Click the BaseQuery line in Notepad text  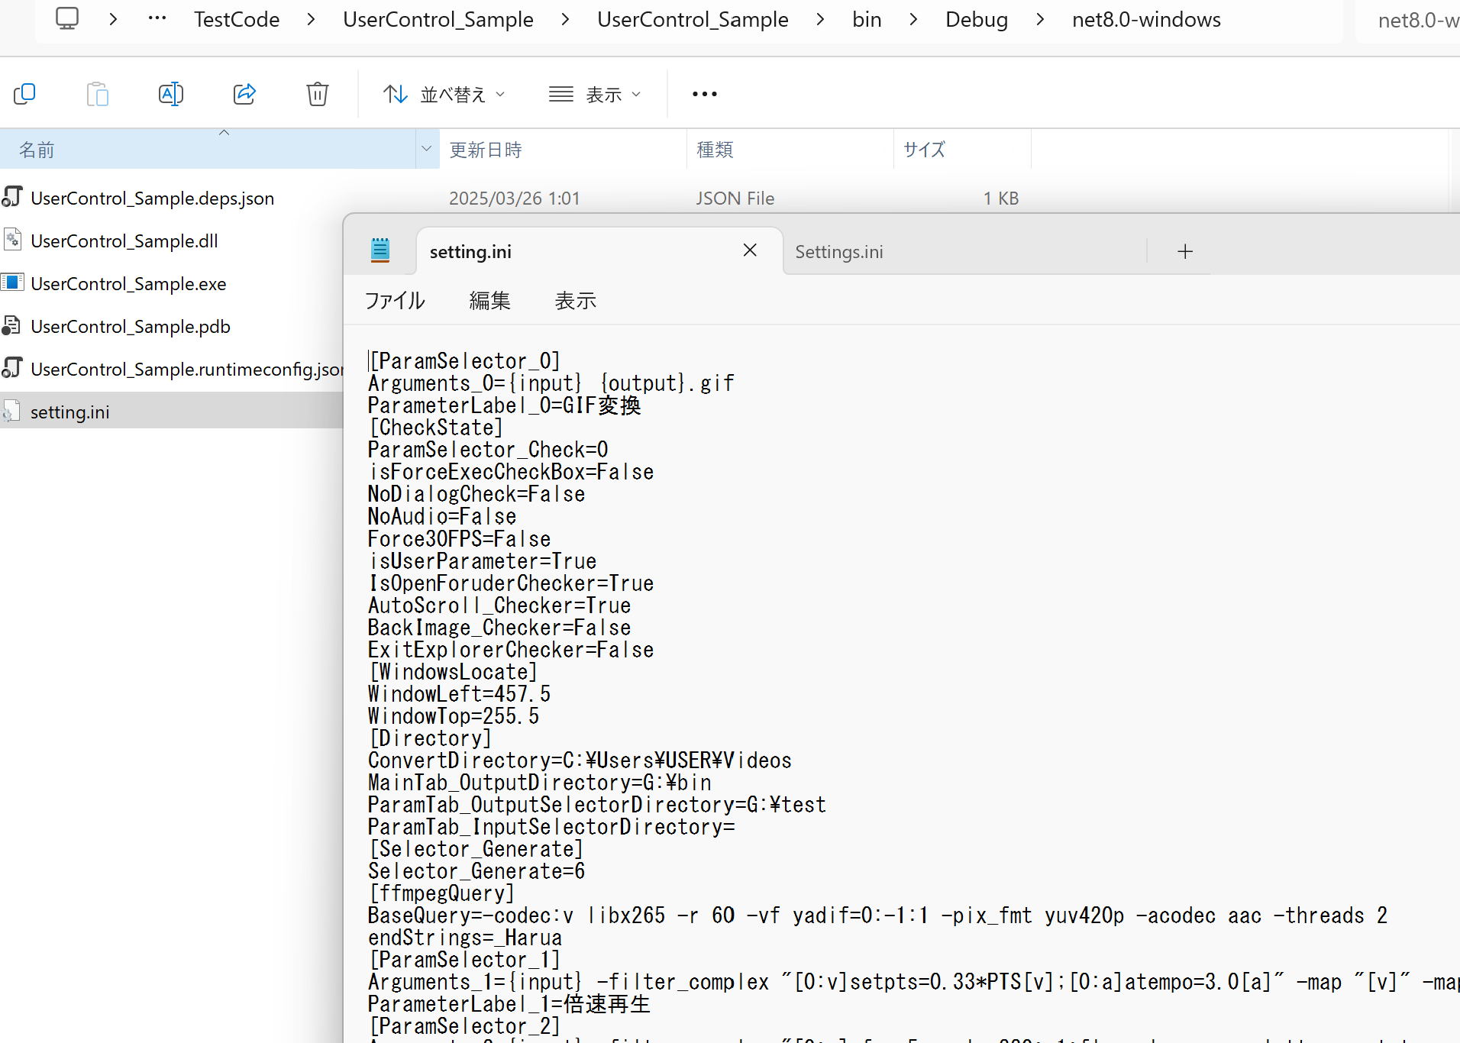(877, 915)
